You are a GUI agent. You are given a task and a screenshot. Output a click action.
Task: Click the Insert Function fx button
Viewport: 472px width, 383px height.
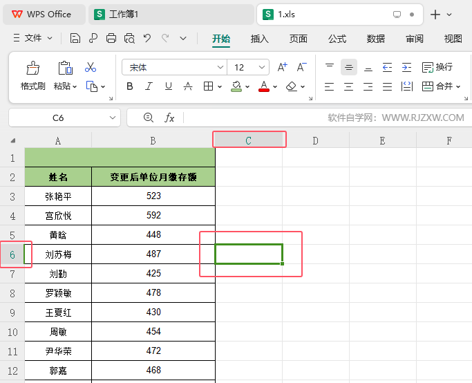169,118
